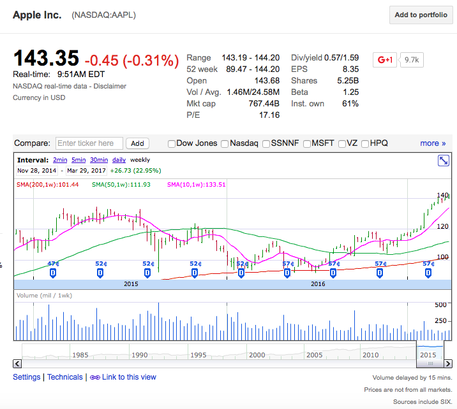
Task: Check the SSNNF compare box
Action: 266,144
